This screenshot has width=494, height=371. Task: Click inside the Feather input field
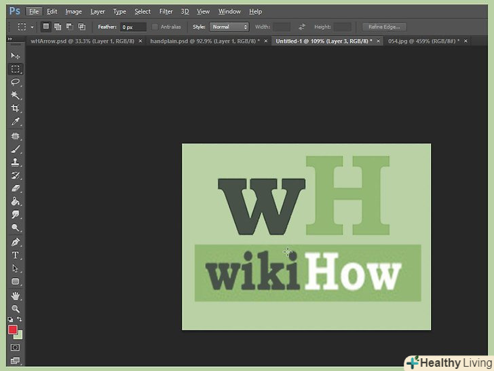(x=133, y=27)
